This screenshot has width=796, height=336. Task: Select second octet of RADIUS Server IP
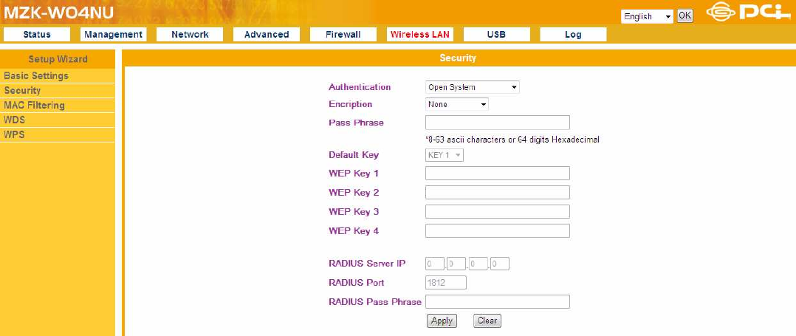pyautogui.click(x=456, y=264)
